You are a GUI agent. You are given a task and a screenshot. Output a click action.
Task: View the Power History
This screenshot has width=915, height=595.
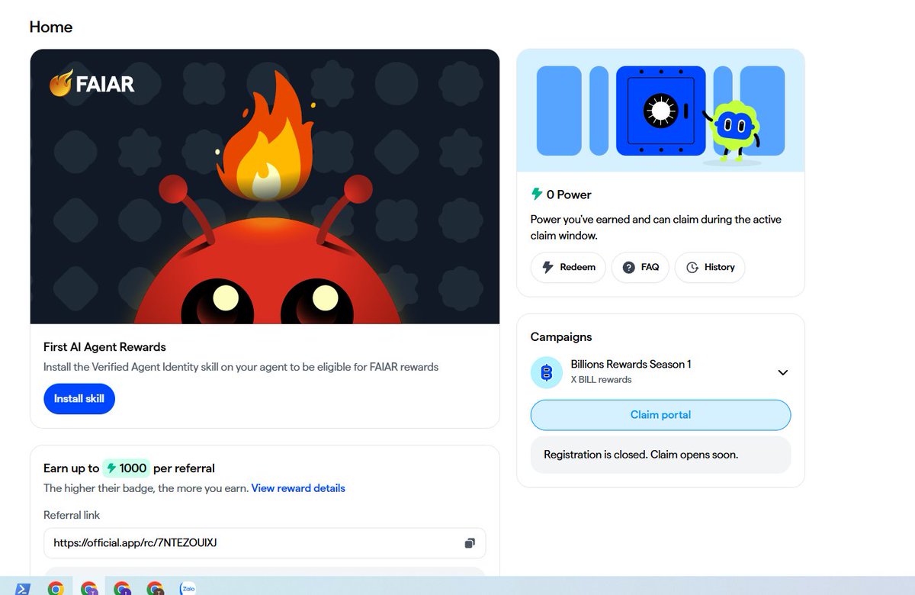(x=710, y=268)
